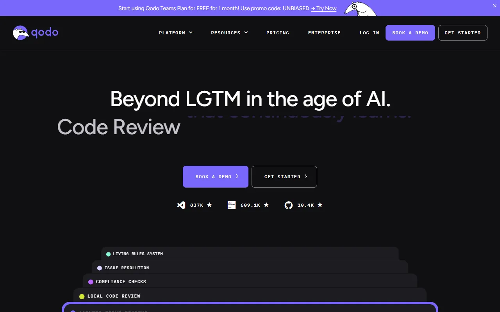Click the Log In link
Screen dimensions: 500x312
(x=369, y=33)
